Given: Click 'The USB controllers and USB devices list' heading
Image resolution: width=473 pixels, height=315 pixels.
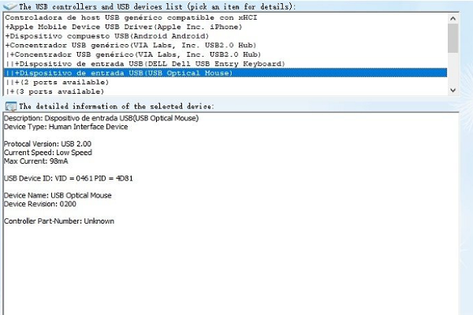Looking at the screenshot, I should click(157, 6).
